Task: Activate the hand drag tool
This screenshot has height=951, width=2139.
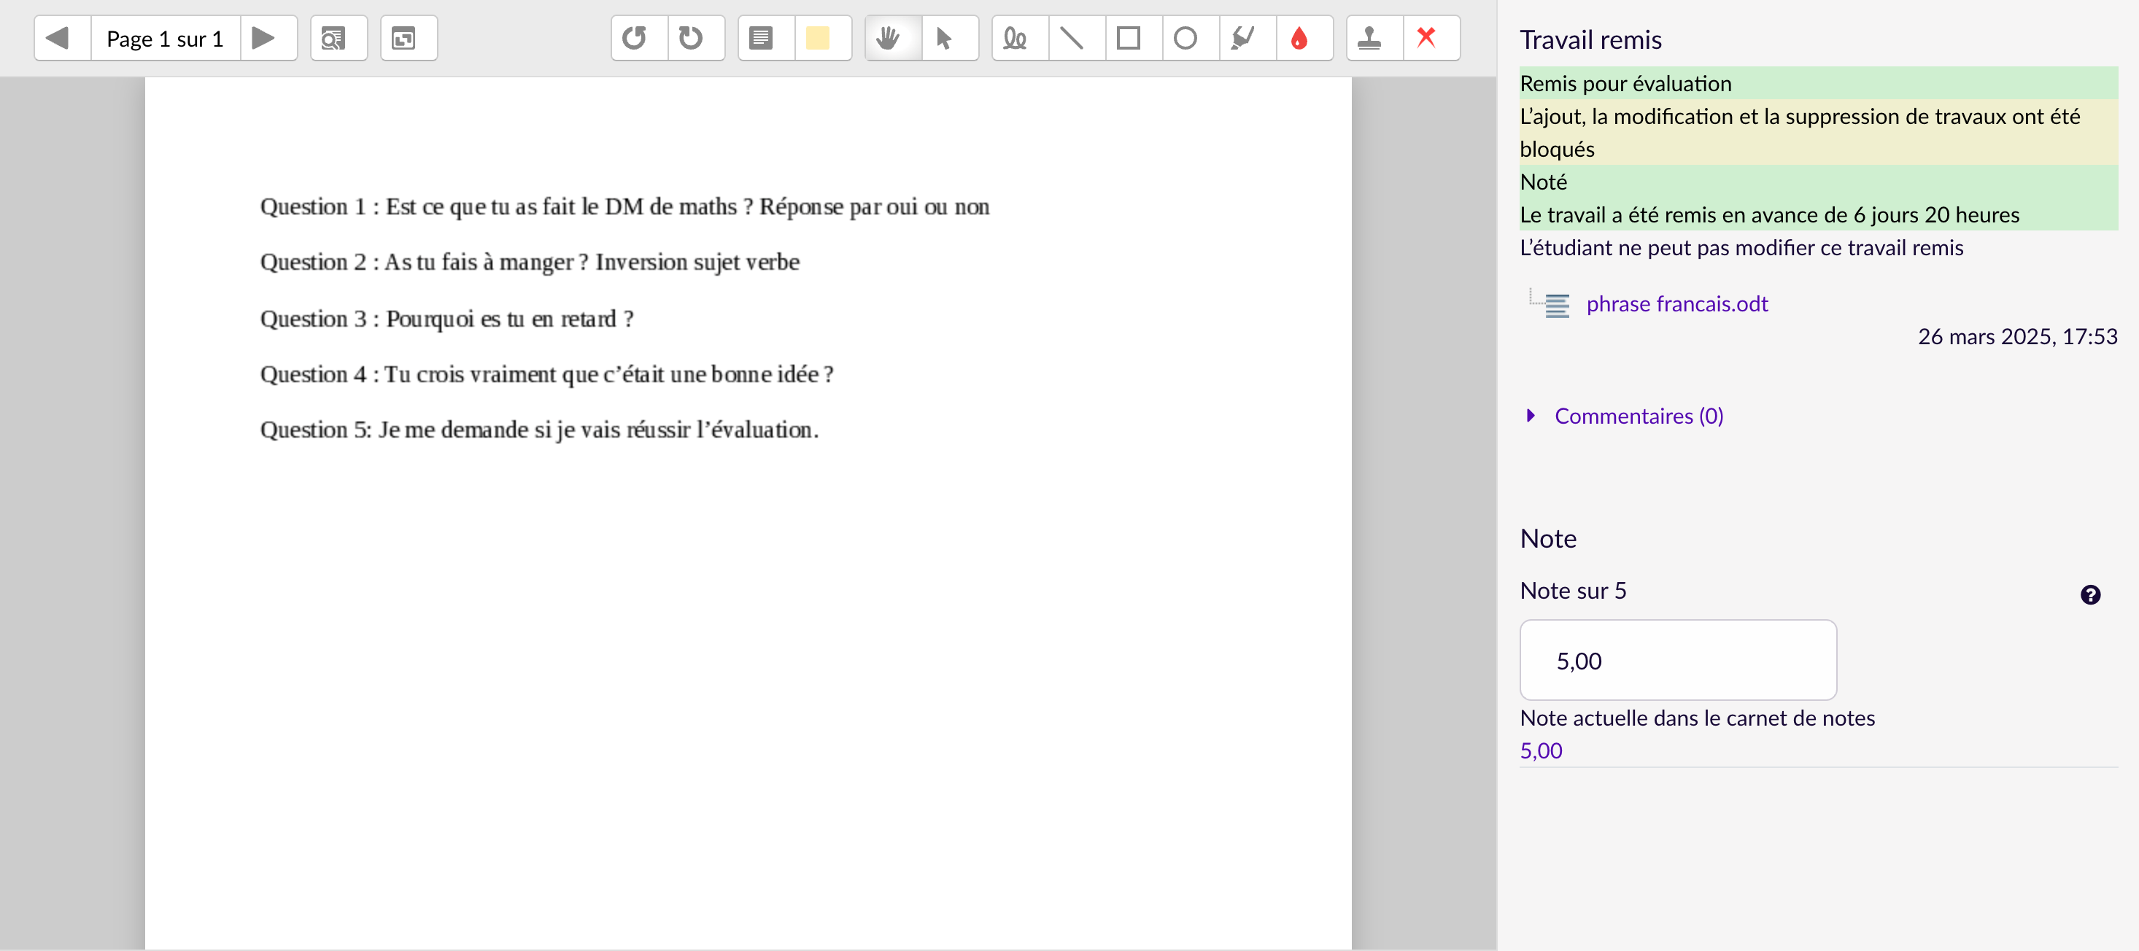Action: 889,38
